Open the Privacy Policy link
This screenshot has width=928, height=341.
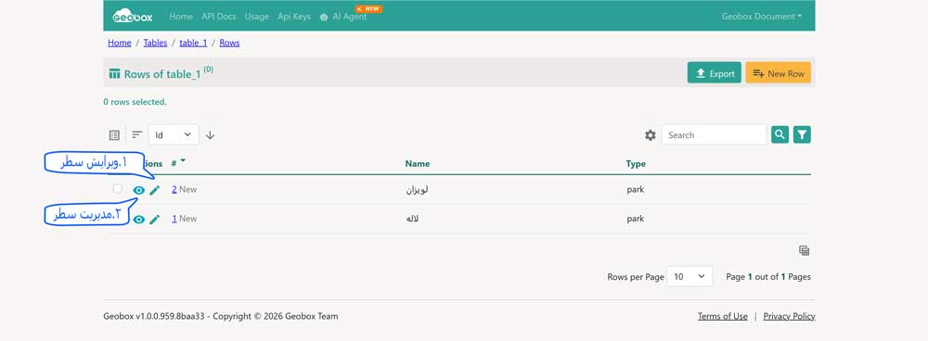[789, 316]
